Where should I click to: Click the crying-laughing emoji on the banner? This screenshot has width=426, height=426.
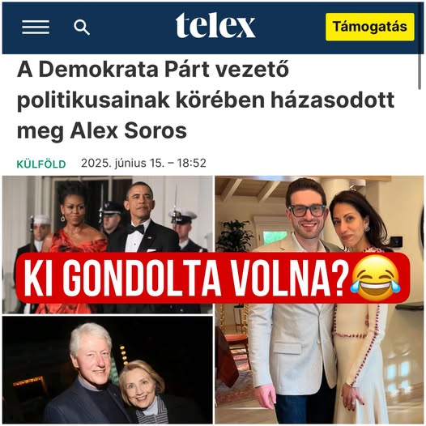376,278
